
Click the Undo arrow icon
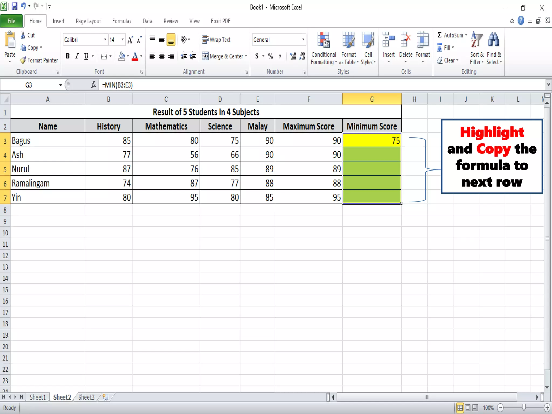(23, 6)
